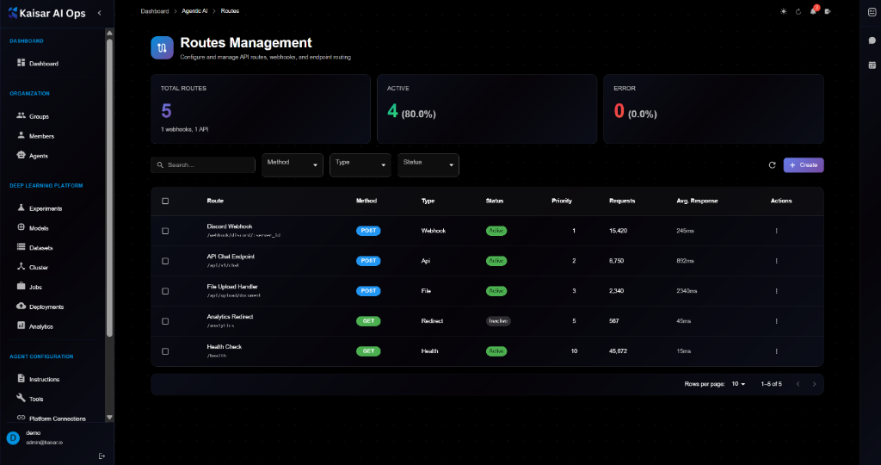This screenshot has width=881, height=465.
Task: Click the sidebar scrollbar thumb
Action: tap(109, 188)
